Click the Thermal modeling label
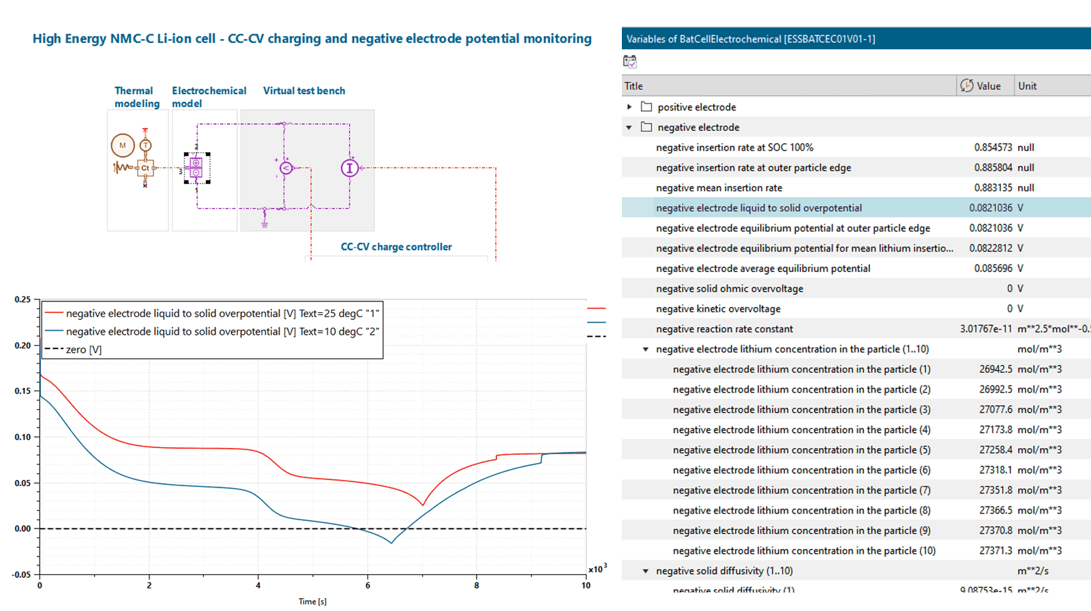This screenshot has height=611, width=1091. [x=136, y=97]
